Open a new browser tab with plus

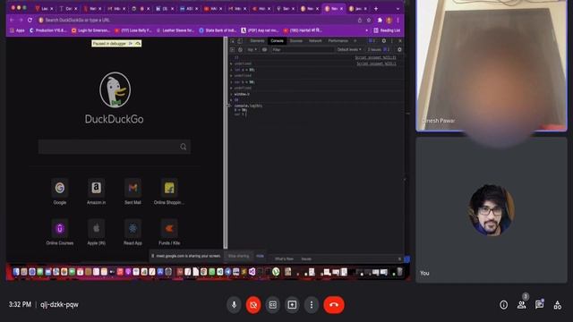pyautogui.click(x=376, y=8)
